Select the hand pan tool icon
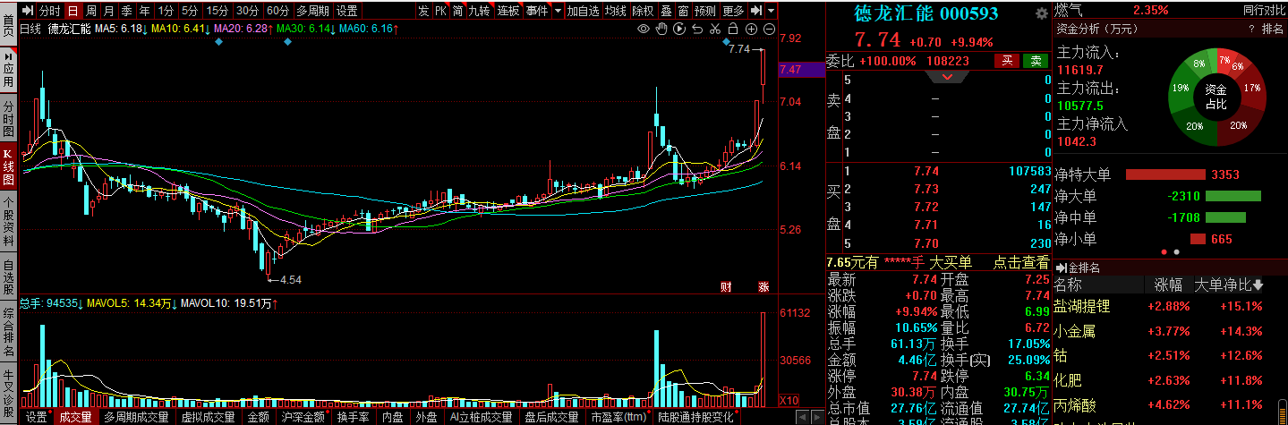The image size is (1288, 425). pyautogui.click(x=661, y=30)
